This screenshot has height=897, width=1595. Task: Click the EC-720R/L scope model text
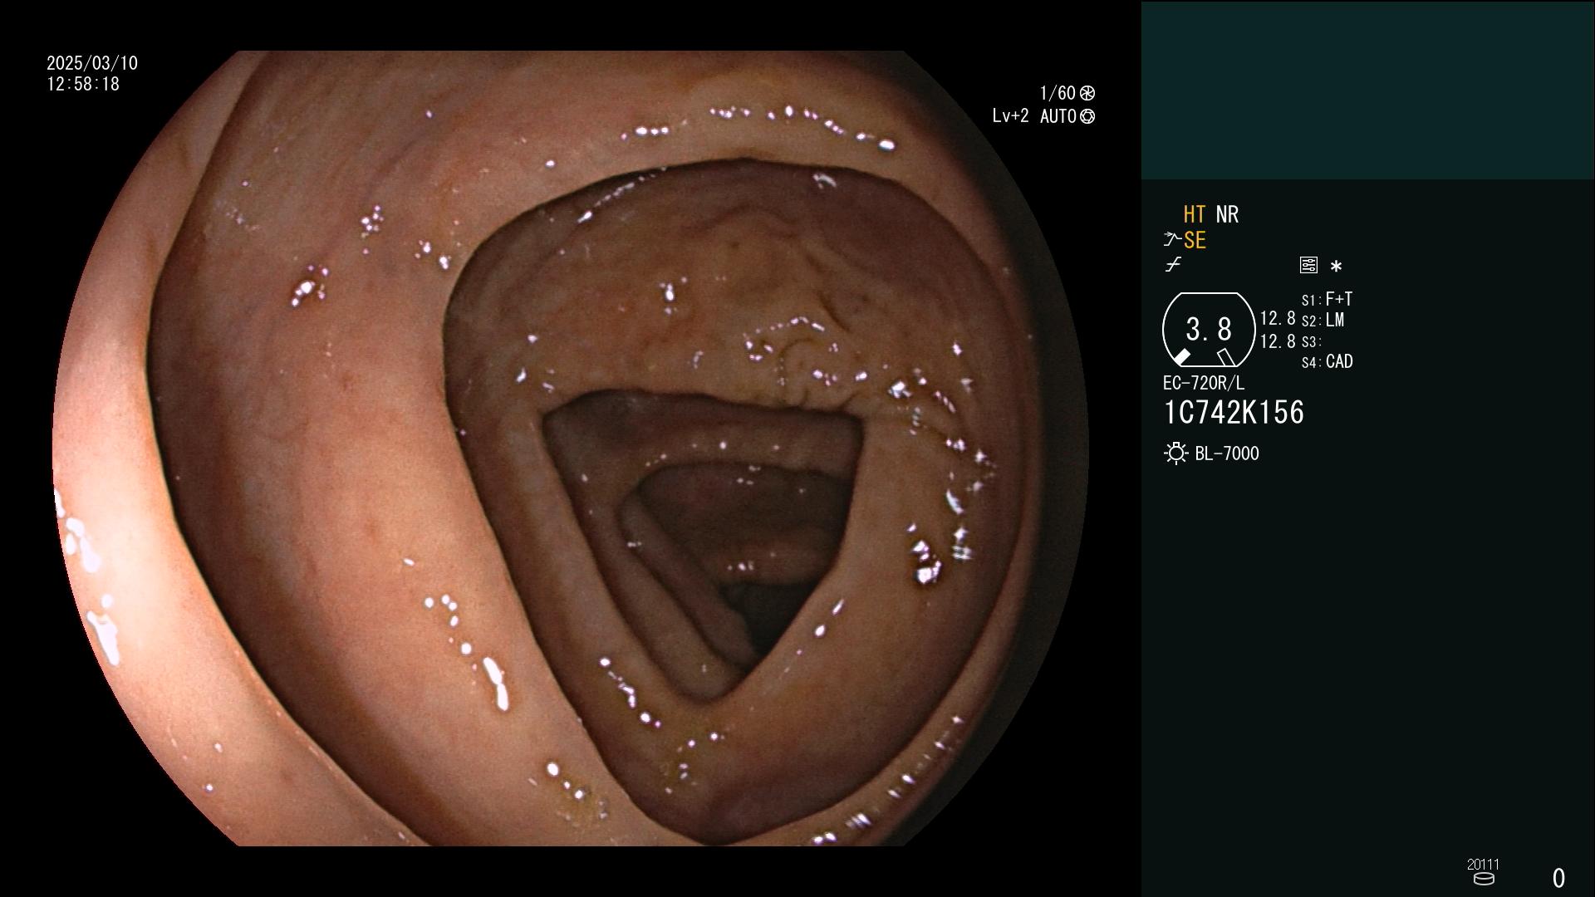point(1203,383)
